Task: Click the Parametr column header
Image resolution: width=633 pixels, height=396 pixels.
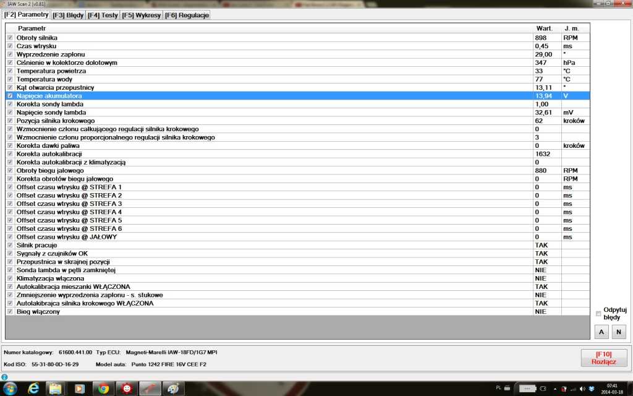Action: [x=31, y=28]
